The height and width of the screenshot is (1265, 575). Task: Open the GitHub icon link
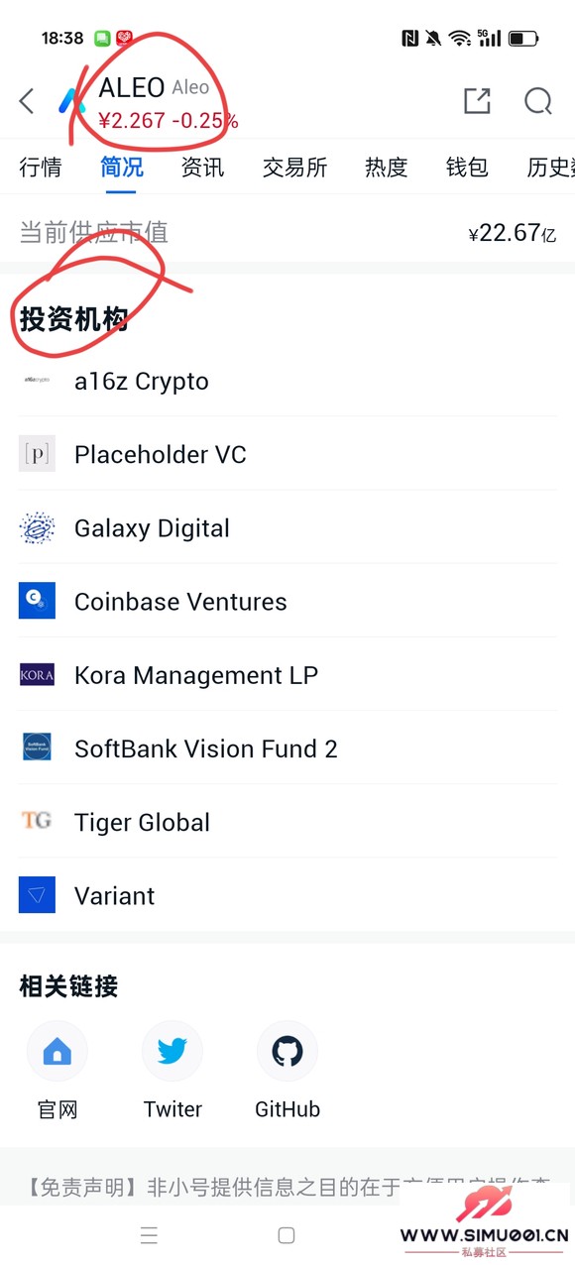[287, 1051]
